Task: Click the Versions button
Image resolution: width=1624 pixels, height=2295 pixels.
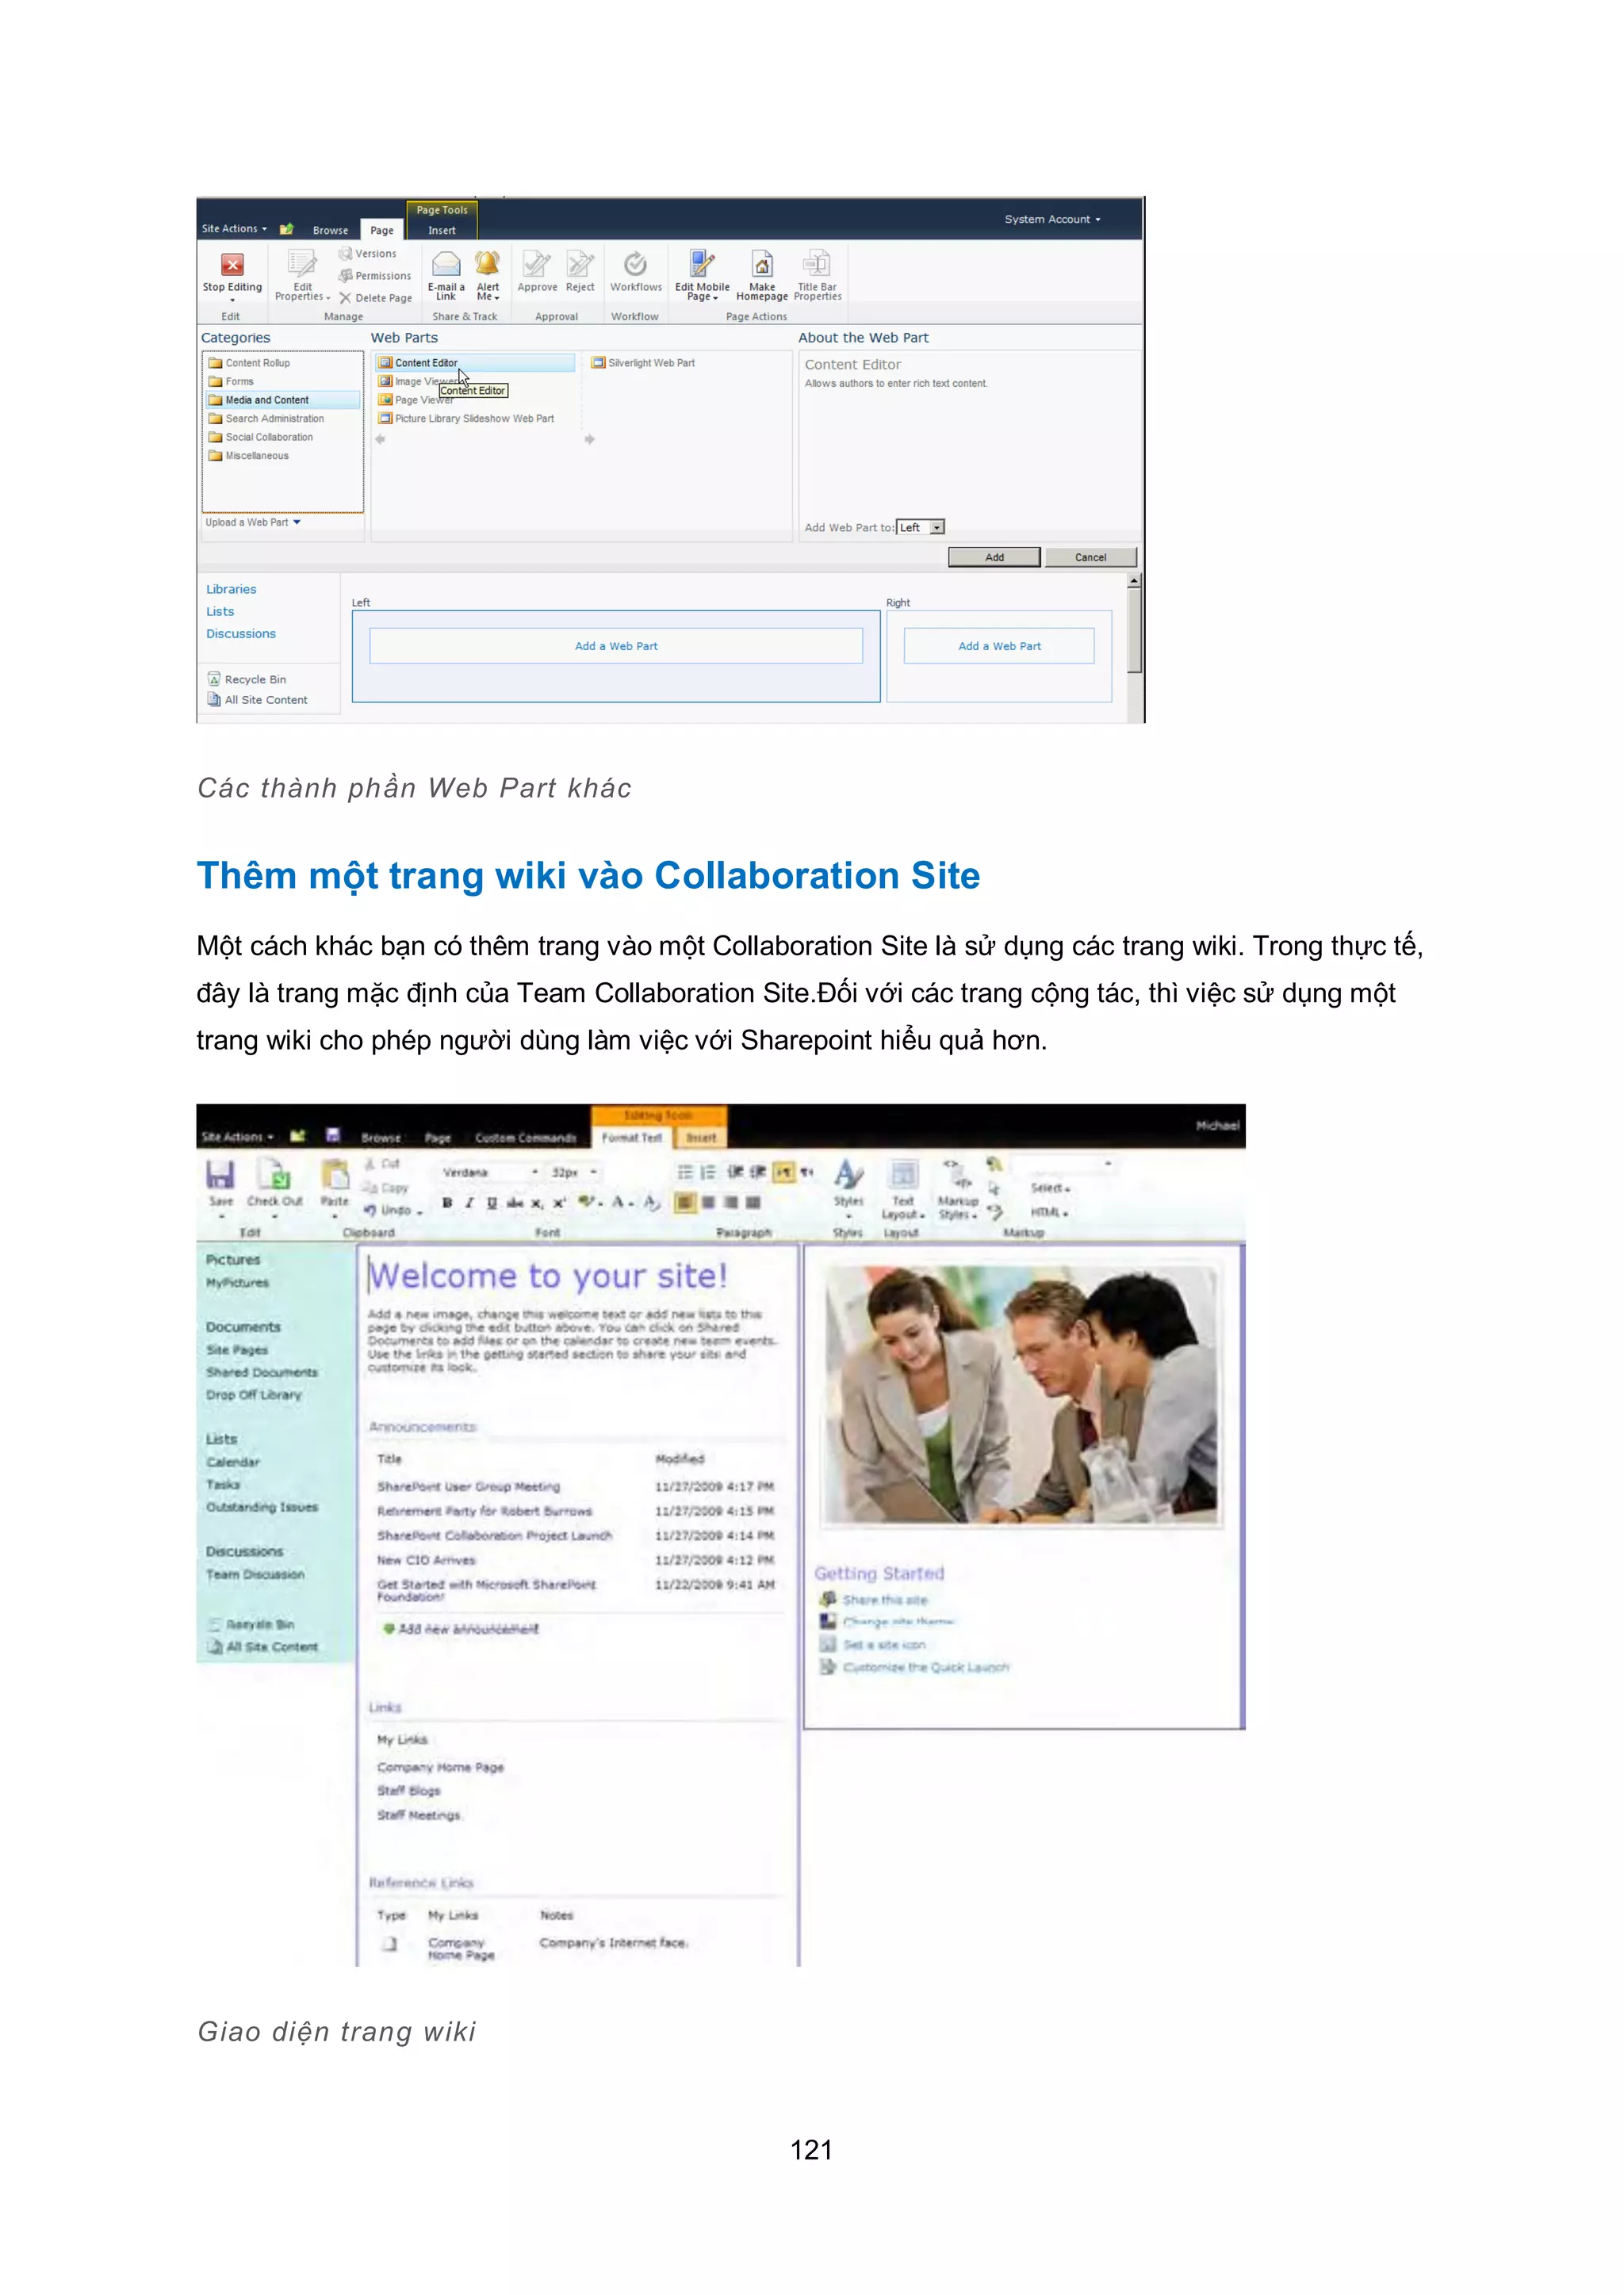Action: point(368,254)
